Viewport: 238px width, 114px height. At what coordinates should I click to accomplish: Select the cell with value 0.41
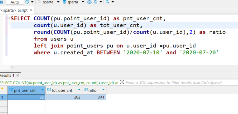coord(94,97)
